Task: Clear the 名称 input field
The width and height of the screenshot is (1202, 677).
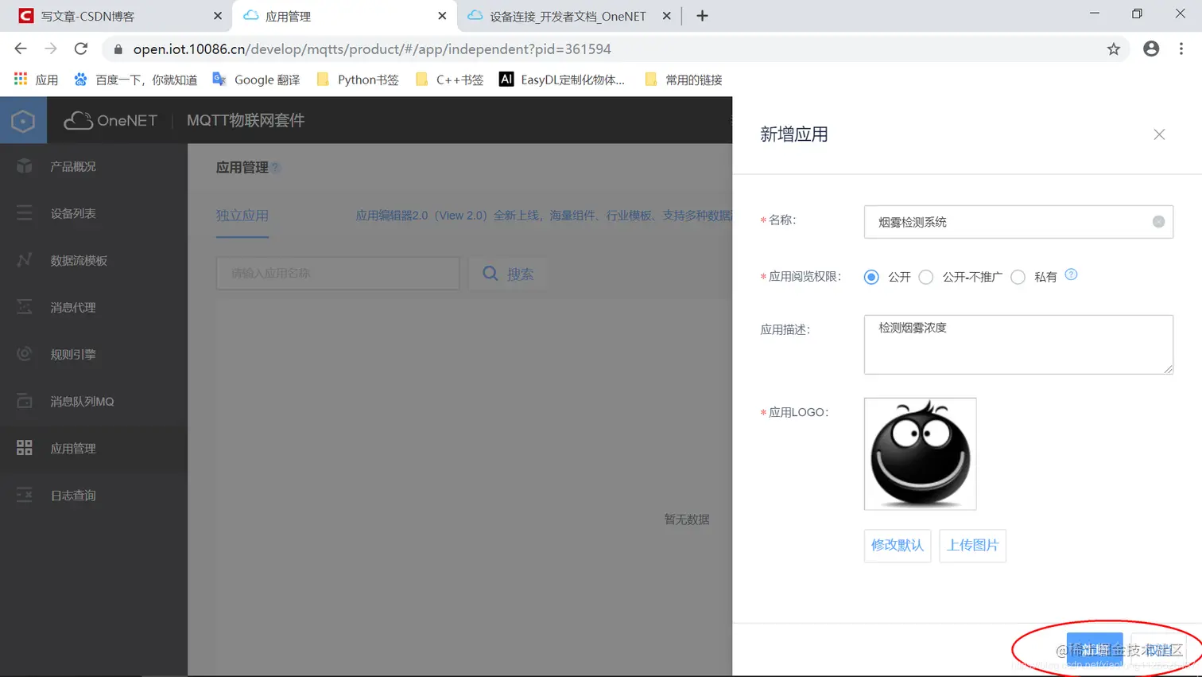Action: (x=1158, y=222)
